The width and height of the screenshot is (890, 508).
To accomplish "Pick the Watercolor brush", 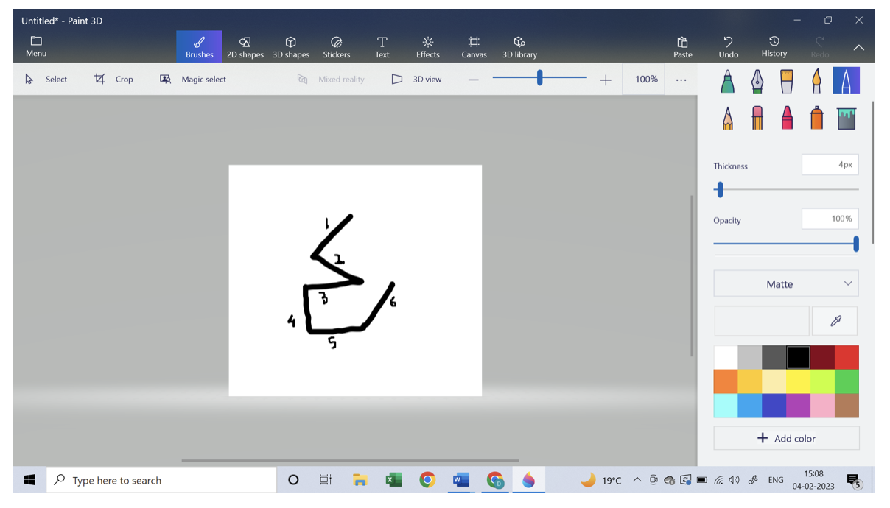I will (816, 81).
